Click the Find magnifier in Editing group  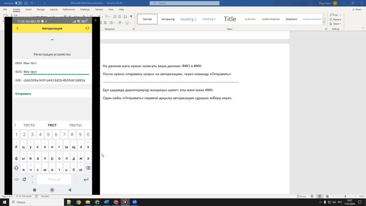(x=331, y=15)
